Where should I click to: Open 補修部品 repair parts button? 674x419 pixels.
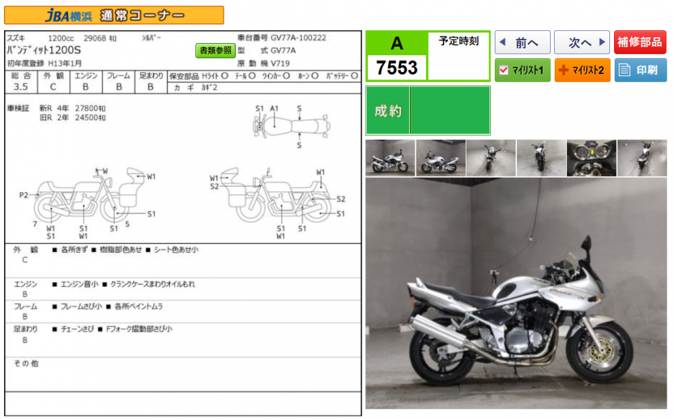[640, 42]
